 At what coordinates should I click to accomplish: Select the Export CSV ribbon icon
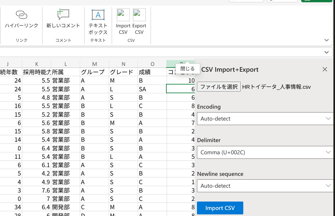pyautogui.click(x=139, y=19)
